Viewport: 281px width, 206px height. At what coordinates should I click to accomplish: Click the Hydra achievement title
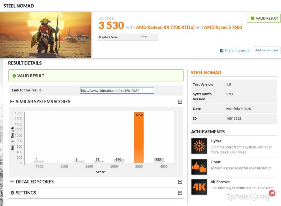pos(216,141)
